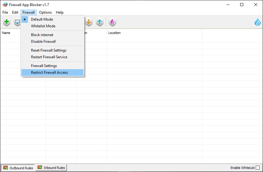Tick the Enable WhiteList checkbox
This screenshot has width=263, height=172.
(258, 168)
